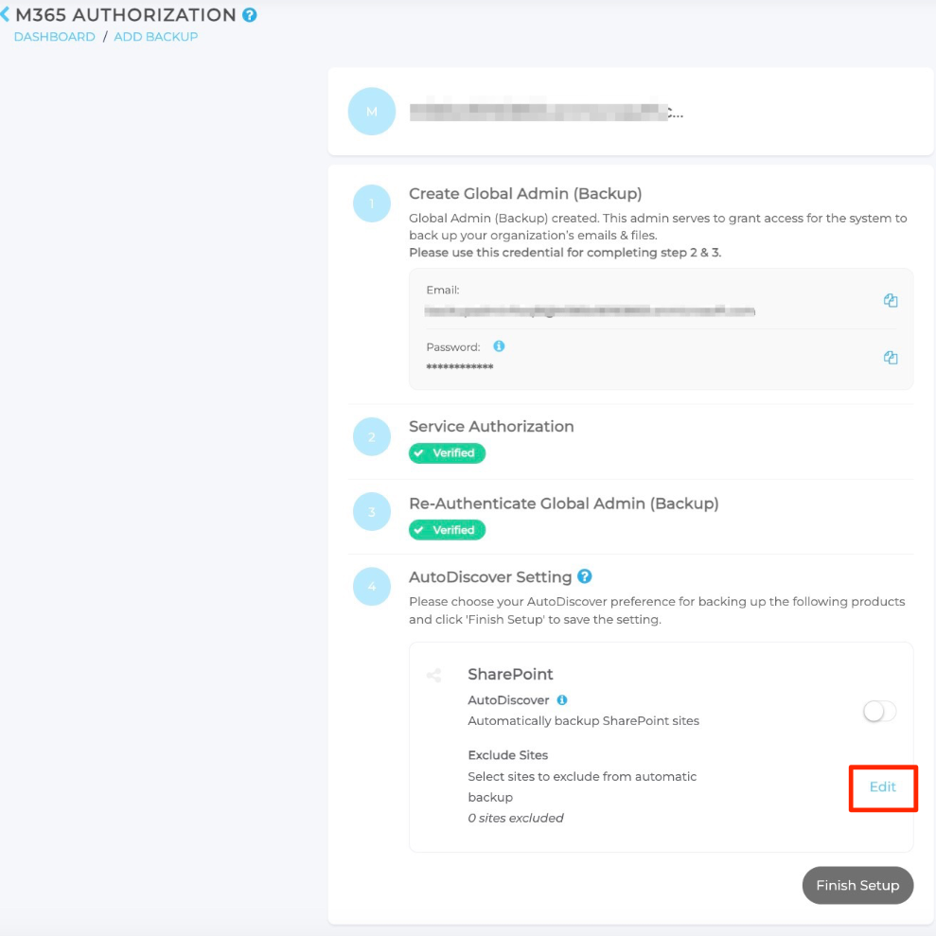Copy the Global Admin password
This screenshot has width=936, height=936.
click(x=890, y=358)
